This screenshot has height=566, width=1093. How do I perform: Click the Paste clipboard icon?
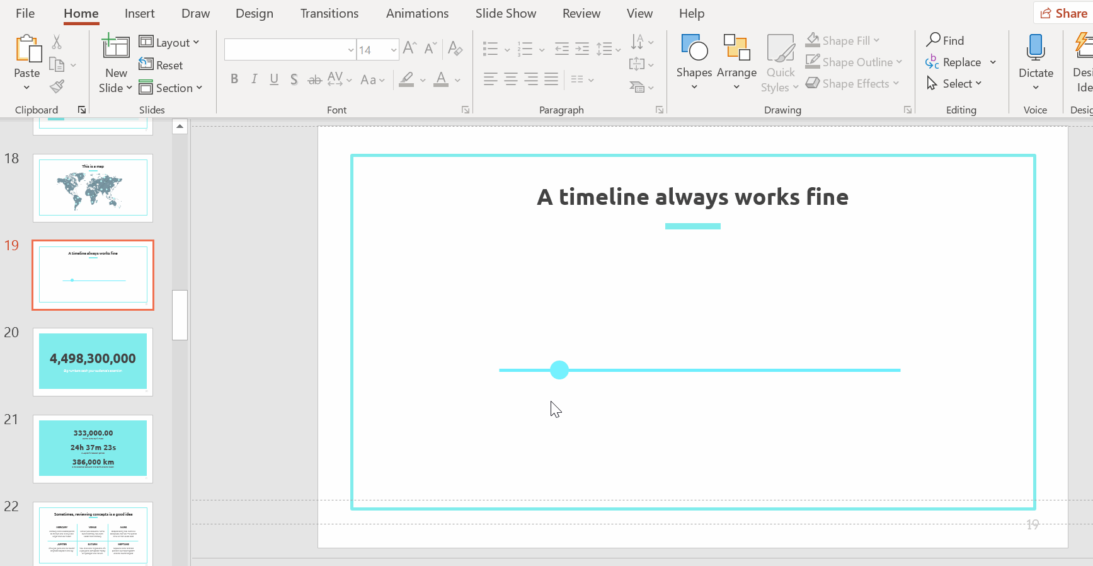click(x=27, y=49)
